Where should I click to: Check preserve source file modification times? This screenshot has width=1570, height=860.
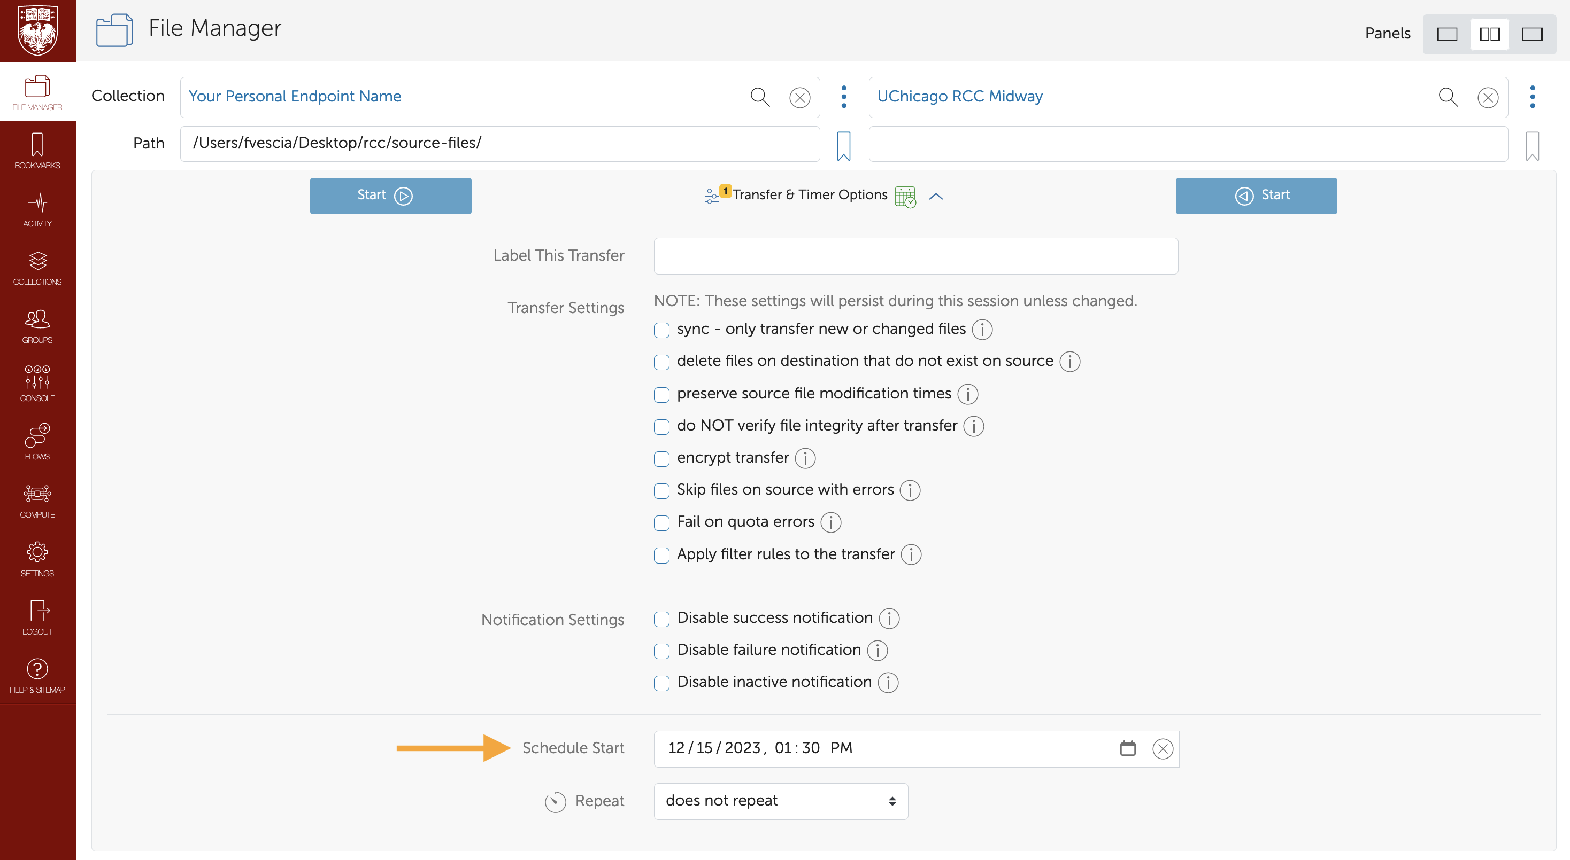coord(661,394)
